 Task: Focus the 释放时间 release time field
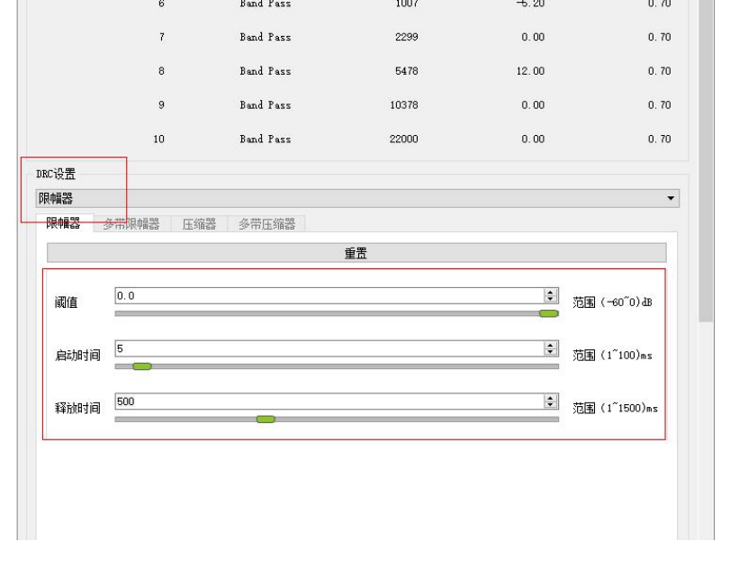pyautogui.click(x=329, y=402)
